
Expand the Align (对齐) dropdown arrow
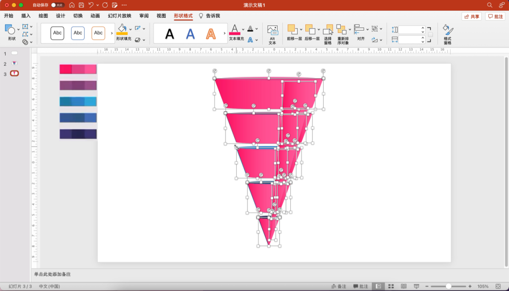(368, 29)
